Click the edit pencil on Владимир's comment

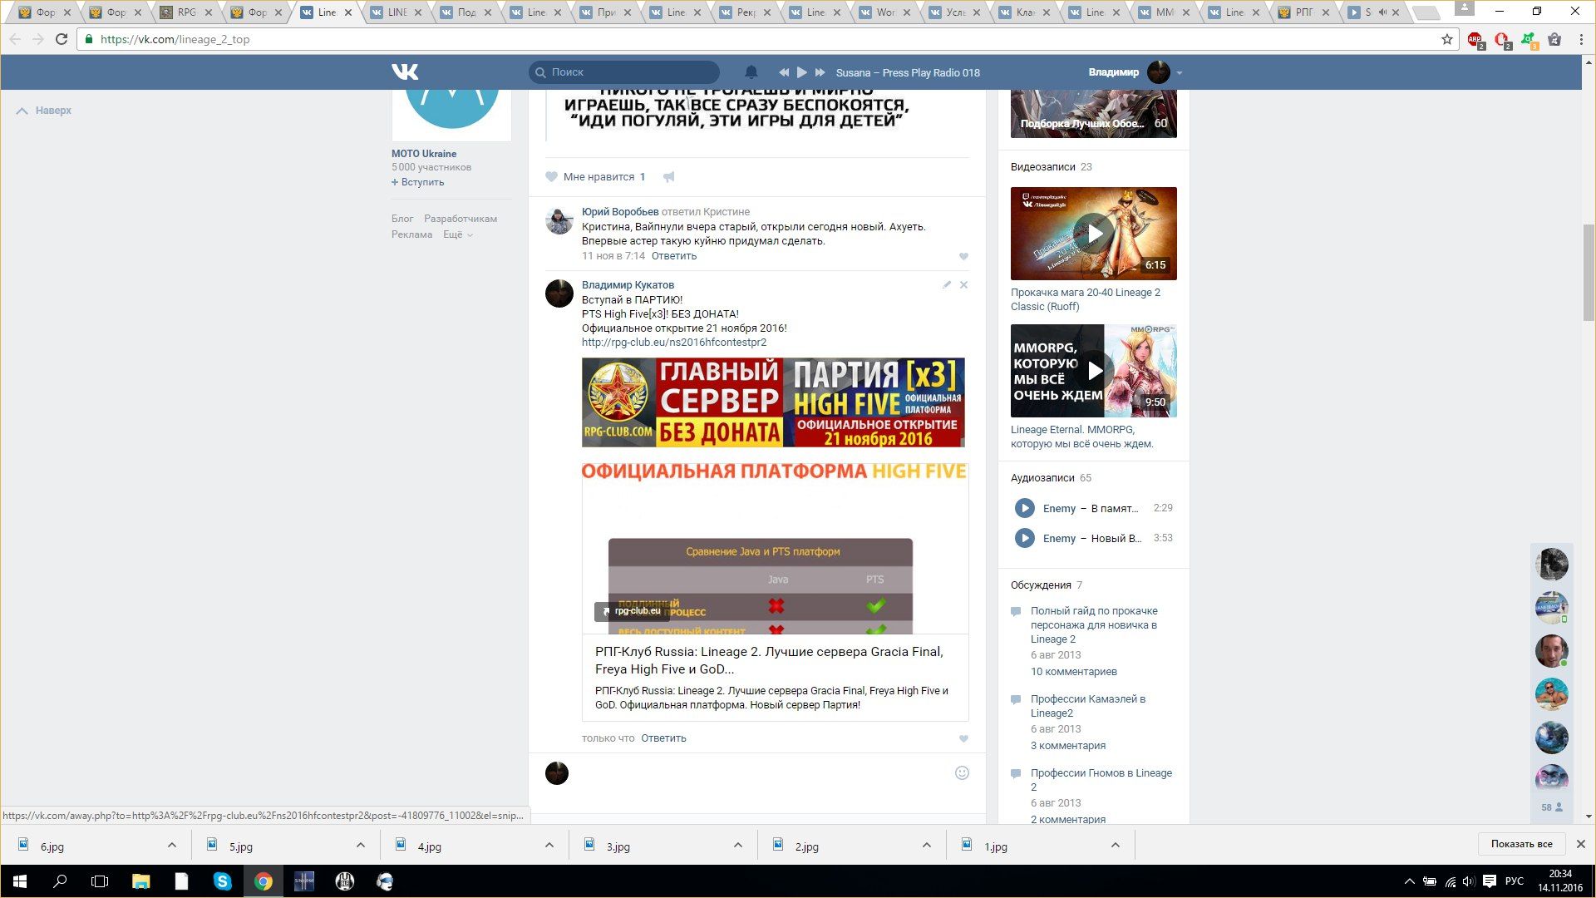pos(946,285)
